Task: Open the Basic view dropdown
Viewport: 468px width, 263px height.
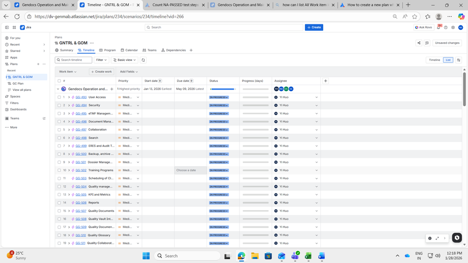Action: coord(125,60)
